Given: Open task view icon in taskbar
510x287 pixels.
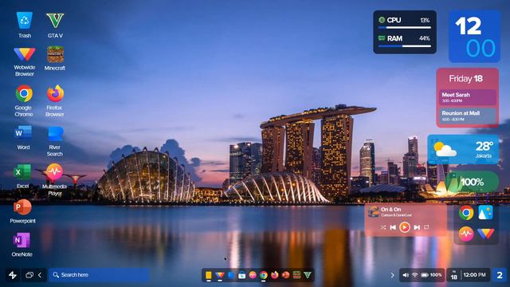Looking at the screenshot, I should [x=29, y=275].
